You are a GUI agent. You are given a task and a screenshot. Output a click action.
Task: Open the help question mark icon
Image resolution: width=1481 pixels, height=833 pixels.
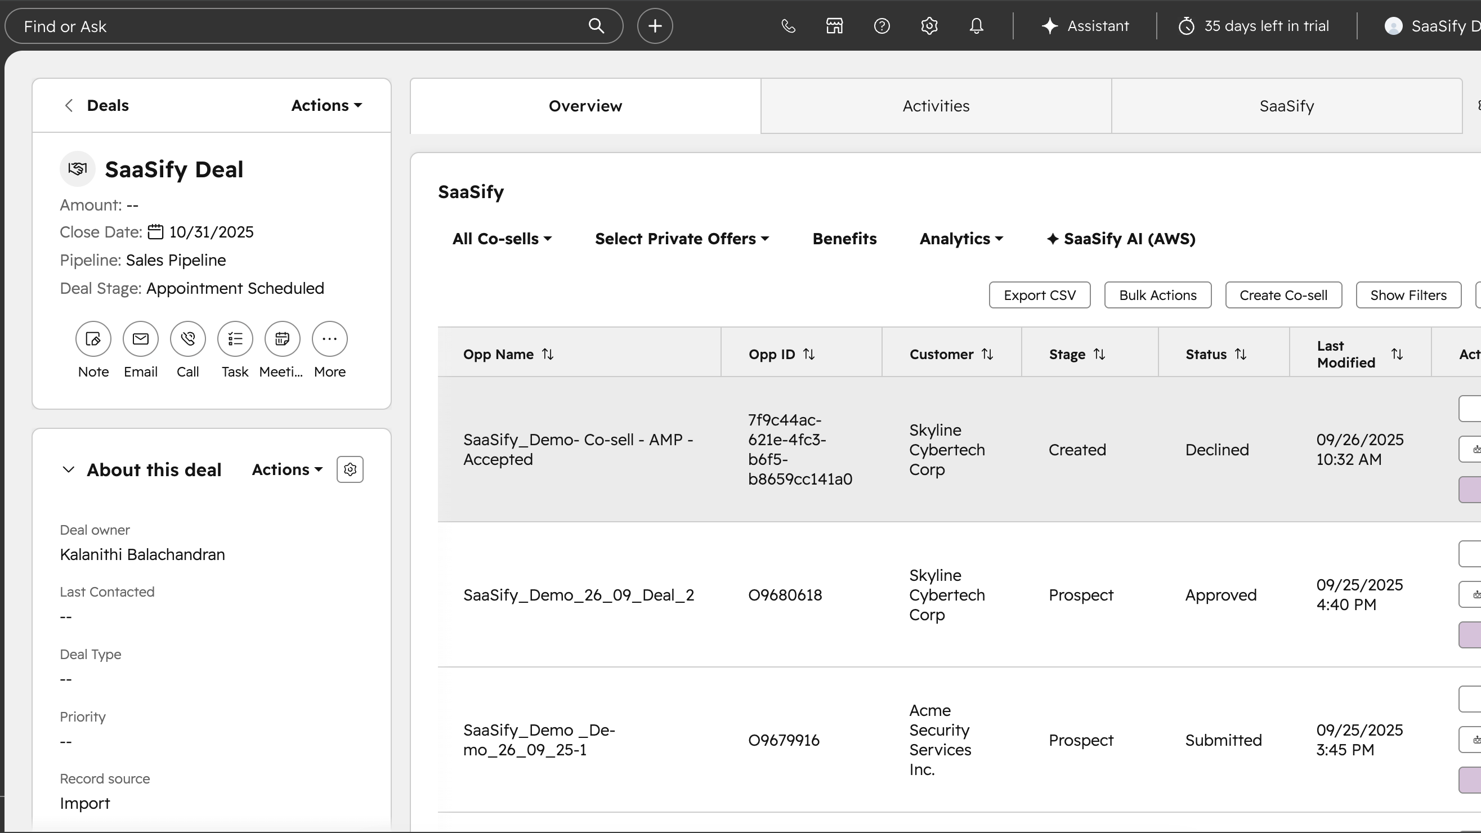coord(882,26)
